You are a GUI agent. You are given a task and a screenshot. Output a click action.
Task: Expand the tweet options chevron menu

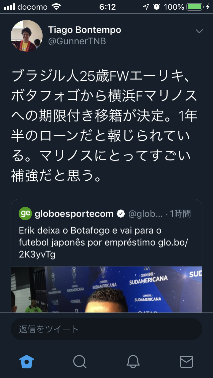[199, 31]
